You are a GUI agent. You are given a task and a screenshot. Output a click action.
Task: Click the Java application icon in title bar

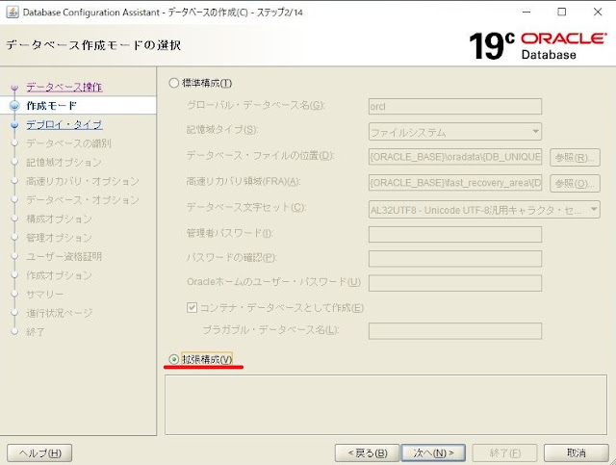click(x=13, y=13)
